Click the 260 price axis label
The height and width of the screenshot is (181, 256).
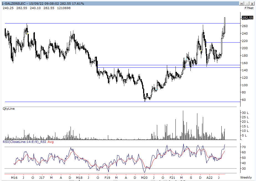point(245,26)
